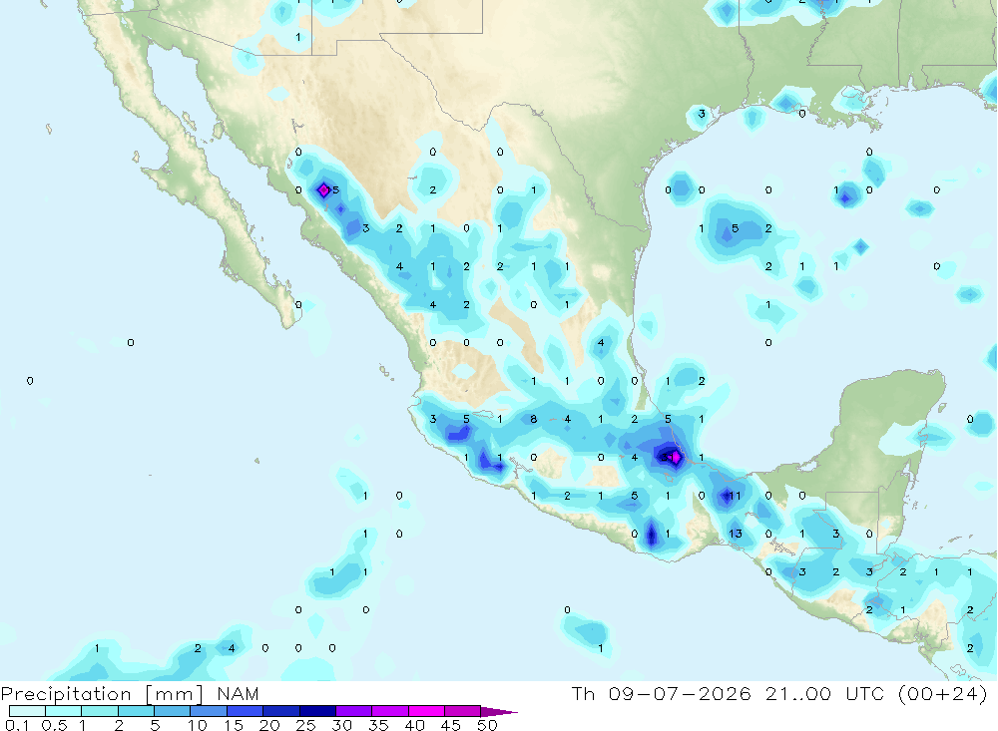Click the "Precipitation [mm] NAM" title text

tap(130, 693)
